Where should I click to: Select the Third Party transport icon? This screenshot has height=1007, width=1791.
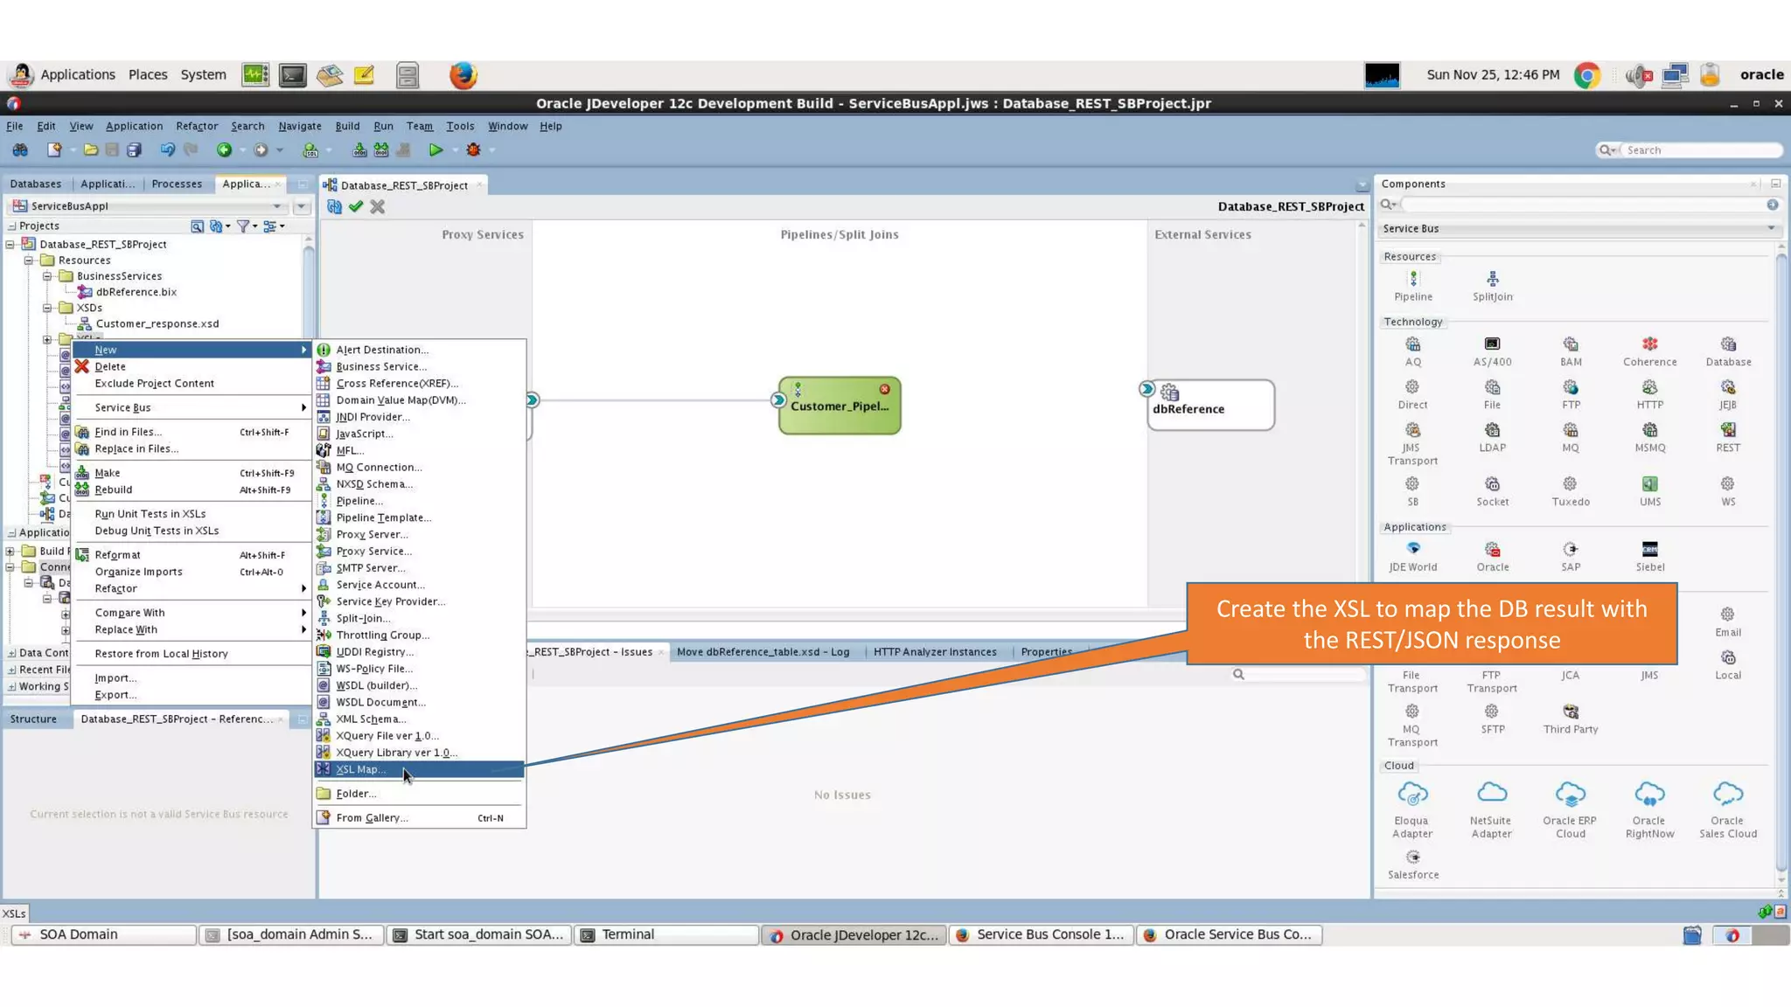pyautogui.click(x=1571, y=719)
